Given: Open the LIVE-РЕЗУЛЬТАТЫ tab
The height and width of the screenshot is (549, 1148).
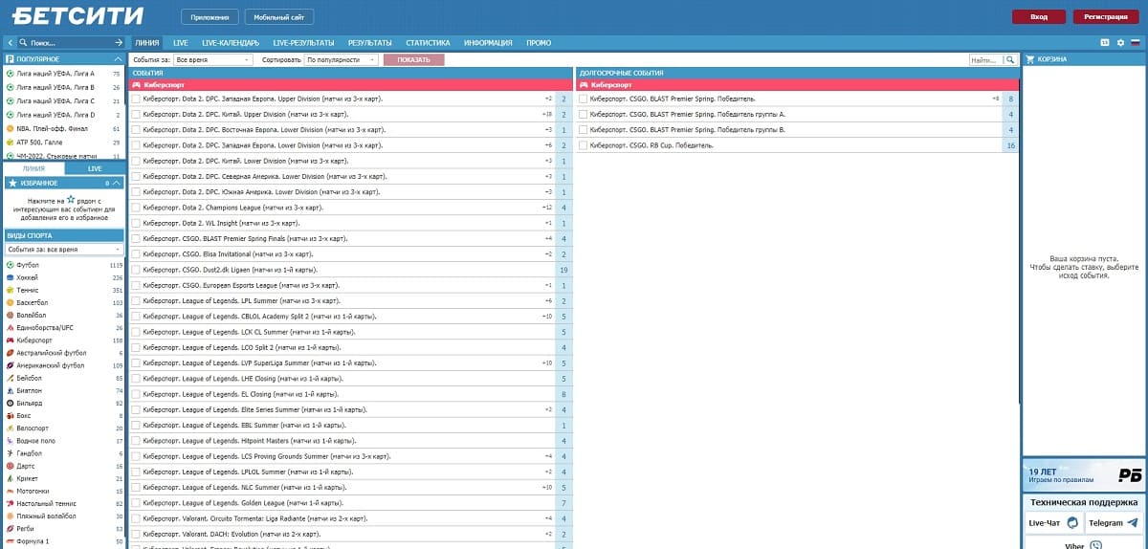Looking at the screenshot, I should coord(303,43).
